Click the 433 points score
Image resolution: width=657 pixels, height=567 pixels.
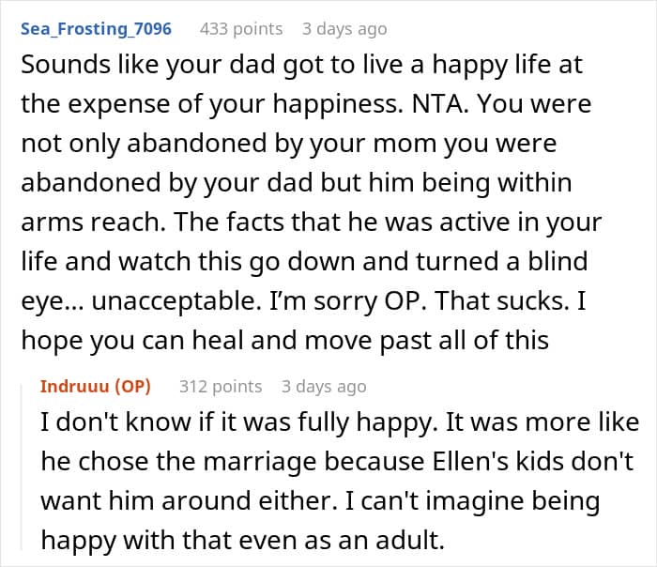pyautogui.click(x=241, y=29)
